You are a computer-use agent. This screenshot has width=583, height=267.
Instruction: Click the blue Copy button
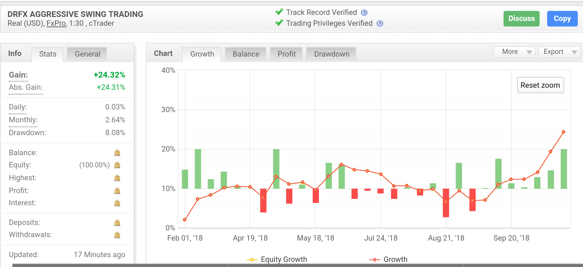point(562,19)
